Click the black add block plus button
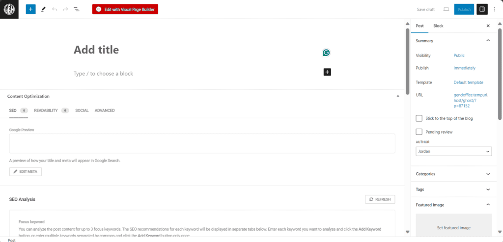Image resolution: width=503 pixels, height=242 pixels. 327,72
